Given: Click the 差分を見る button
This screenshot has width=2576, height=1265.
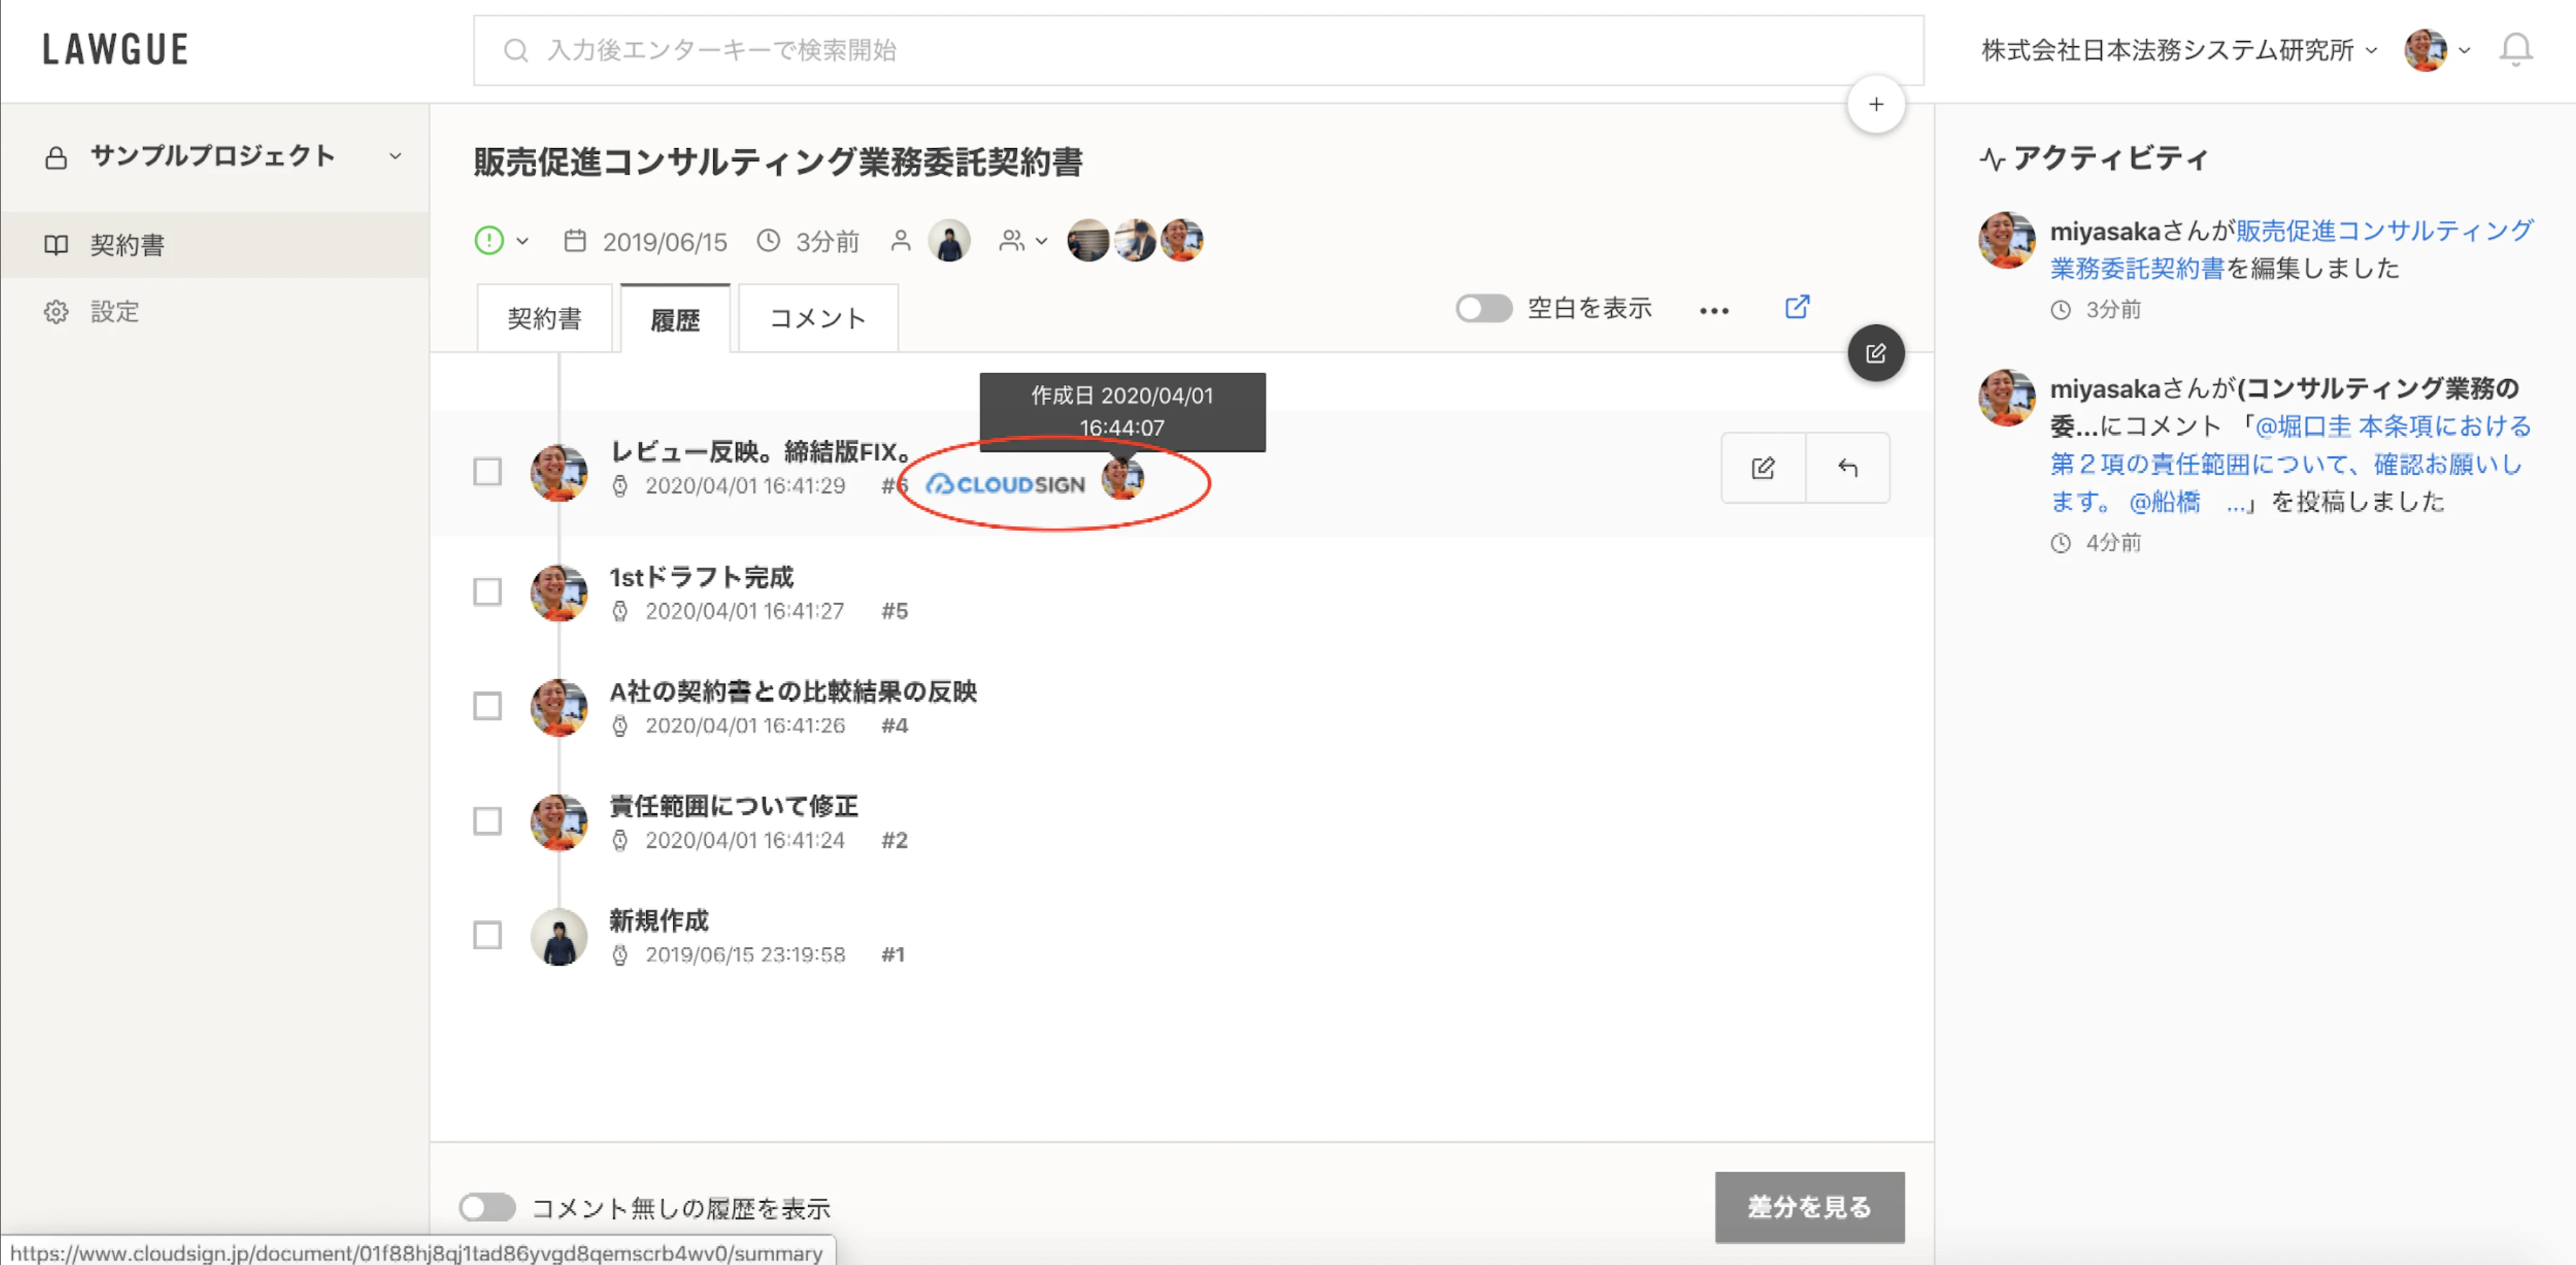Looking at the screenshot, I should (1808, 1207).
